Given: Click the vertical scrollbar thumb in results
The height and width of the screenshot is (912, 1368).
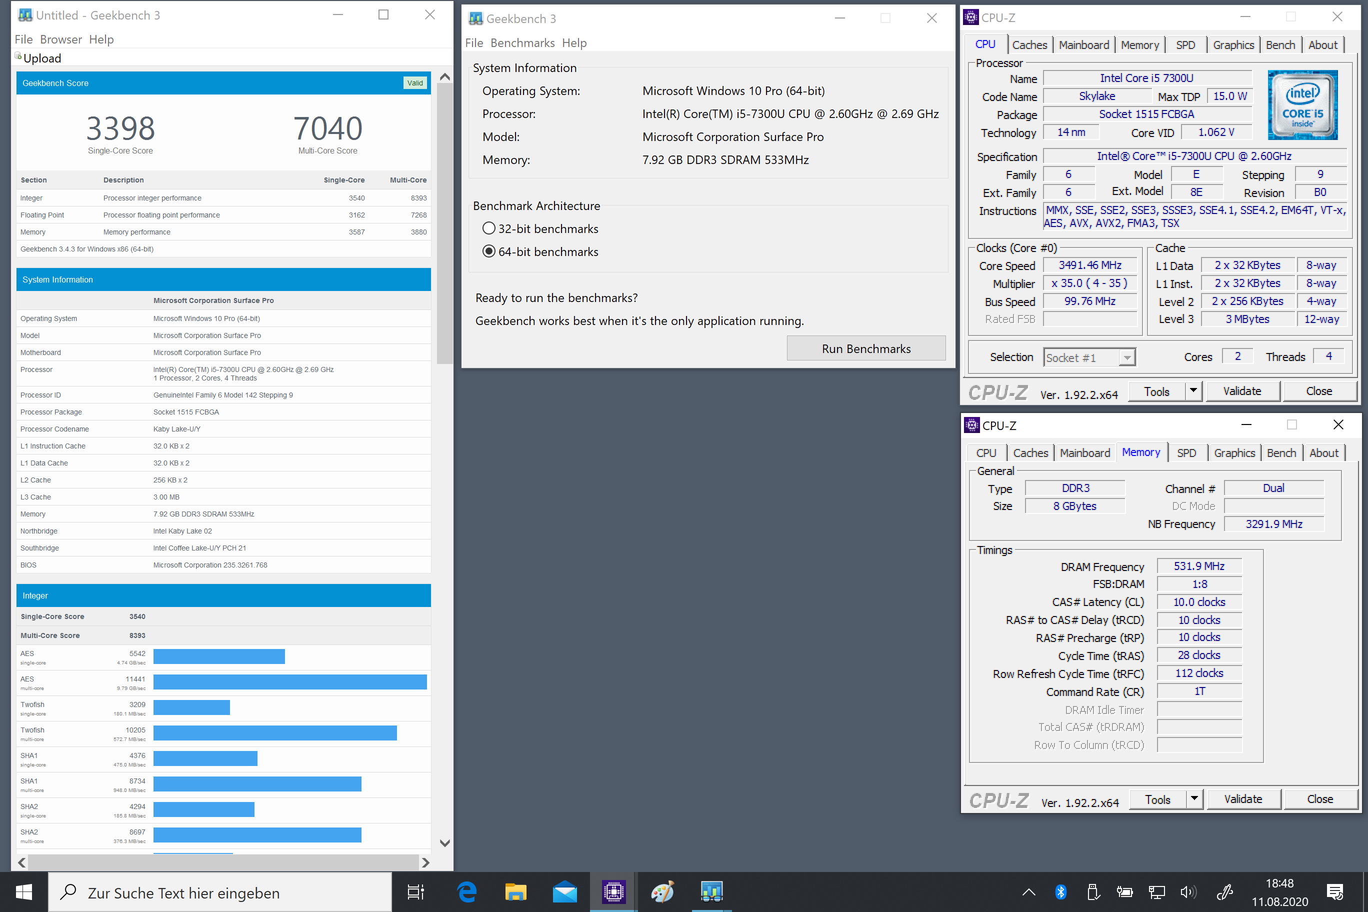Looking at the screenshot, I should [x=445, y=224].
